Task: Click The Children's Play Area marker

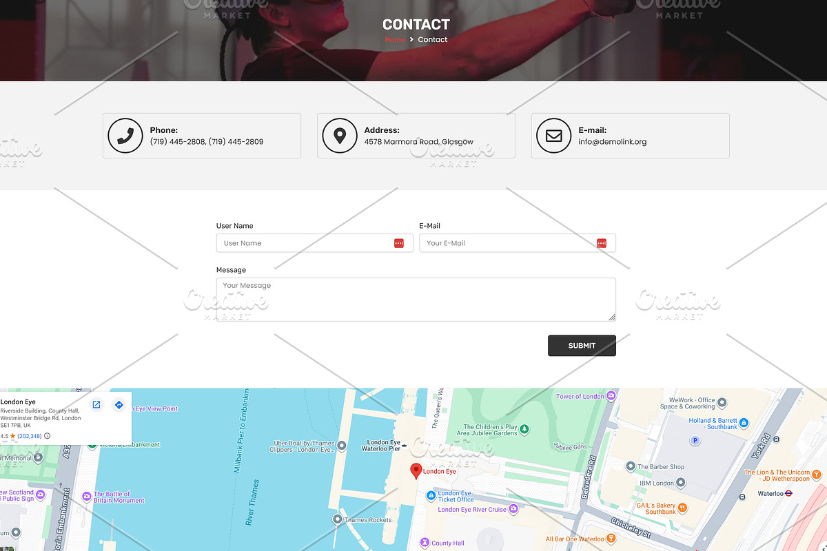Action: [524, 430]
